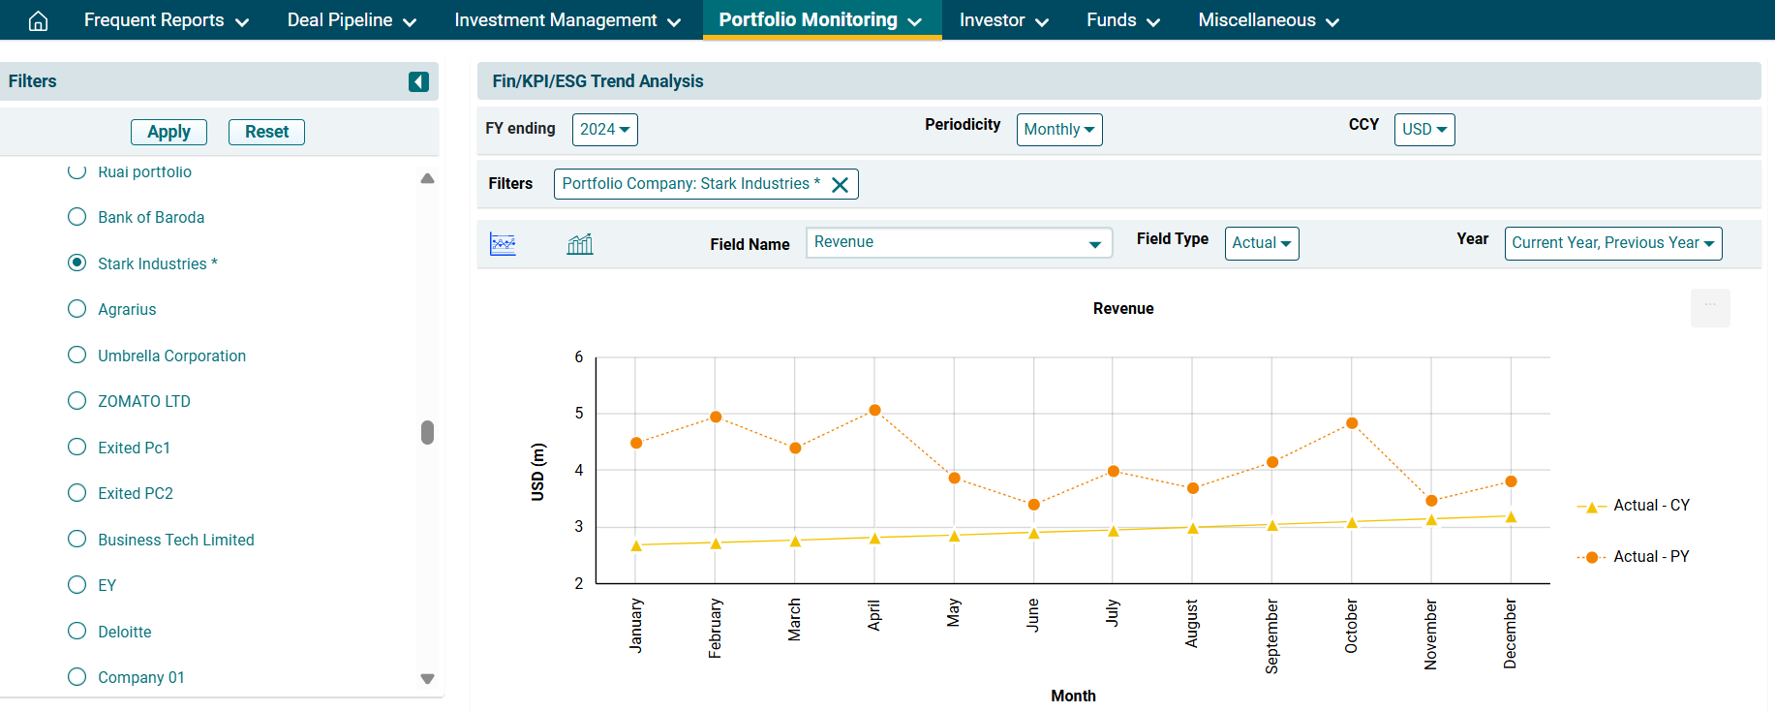Remove the Stark Industries filter tag
1775x712 pixels.
tap(840, 185)
